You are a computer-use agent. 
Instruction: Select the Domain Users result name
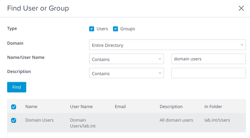[x=39, y=120]
